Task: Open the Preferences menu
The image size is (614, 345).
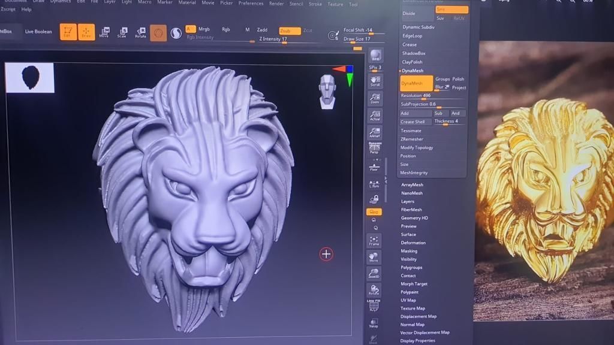Action: click(251, 3)
